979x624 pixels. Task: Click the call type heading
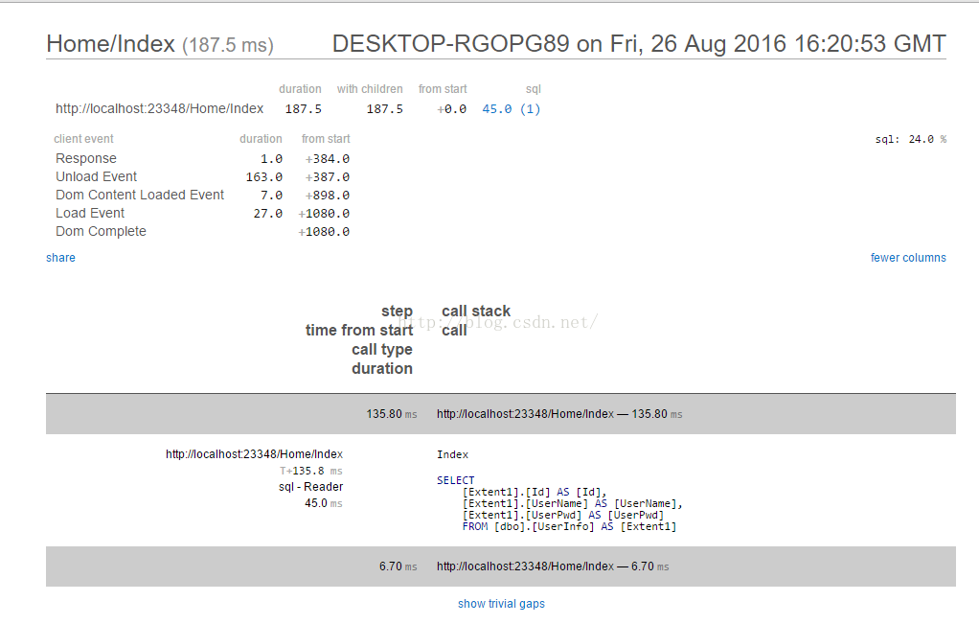pyautogui.click(x=382, y=349)
